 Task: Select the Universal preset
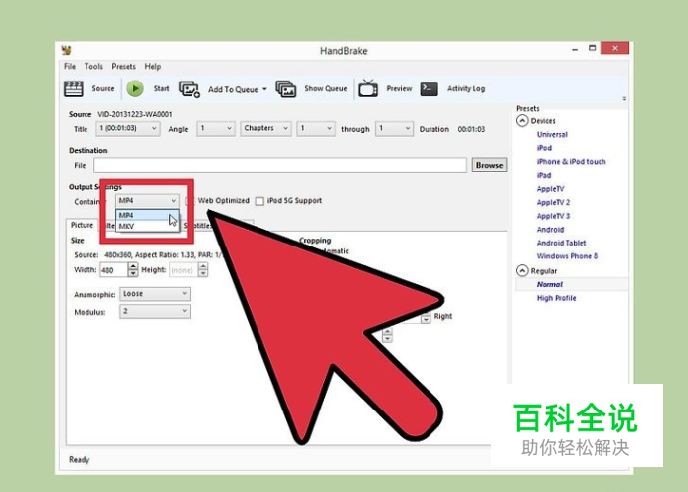tap(552, 134)
